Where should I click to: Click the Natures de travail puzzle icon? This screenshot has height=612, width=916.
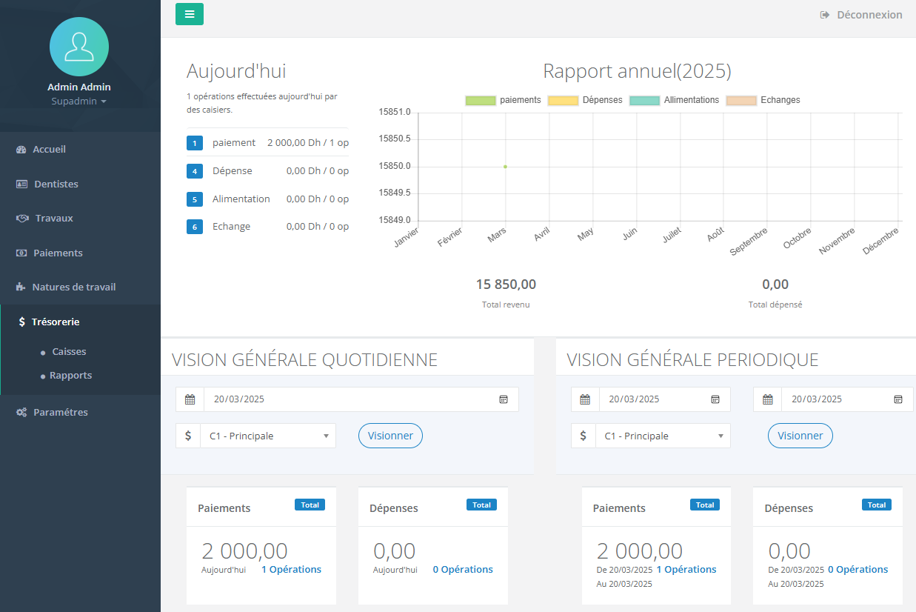(21, 287)
